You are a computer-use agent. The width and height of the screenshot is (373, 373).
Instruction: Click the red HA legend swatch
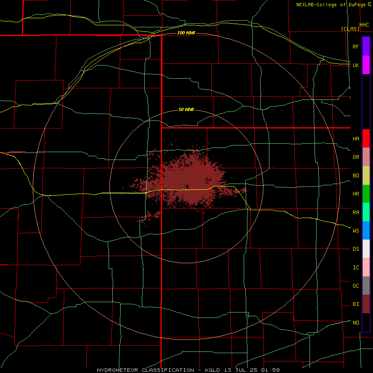pyautogui.click(x=366, y=138)
